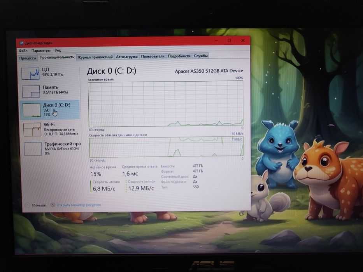The height and width of the screenshot is (272, 363).
Task: Click the Память 3,5/7,9 ГБ label
Action: pyautogui.click(x=55, y=90)
